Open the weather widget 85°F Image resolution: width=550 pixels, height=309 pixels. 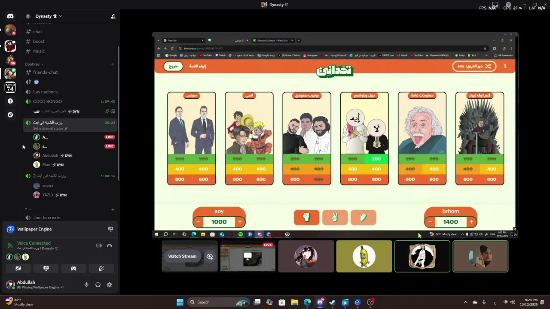(19, 302)
